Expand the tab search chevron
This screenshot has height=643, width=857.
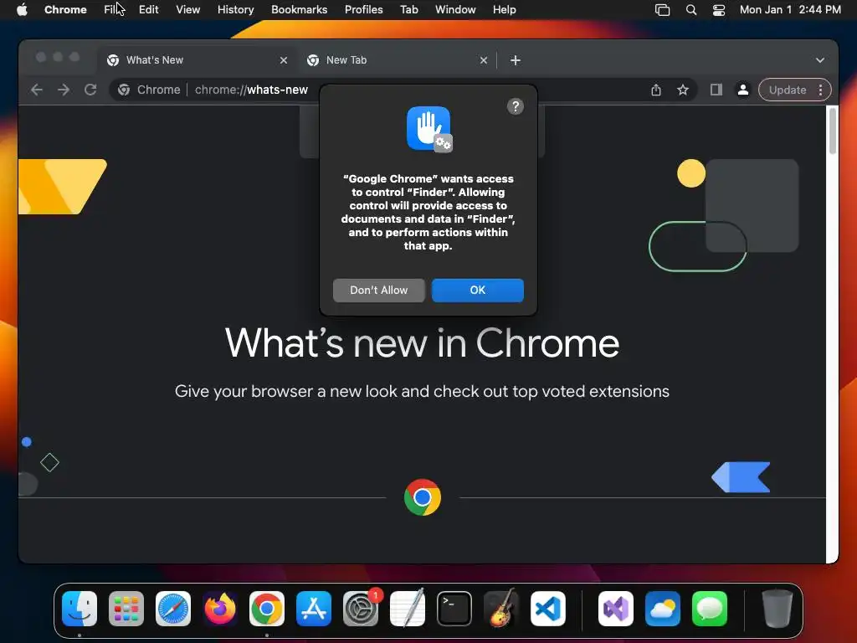point(820,60)
